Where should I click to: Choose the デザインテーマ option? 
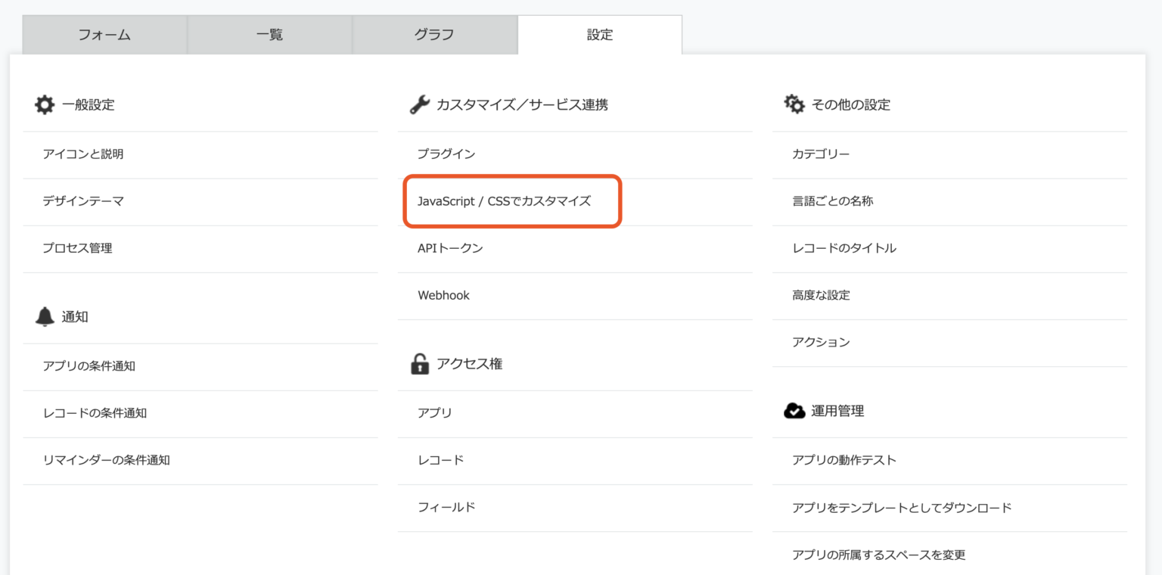(83, 201)
